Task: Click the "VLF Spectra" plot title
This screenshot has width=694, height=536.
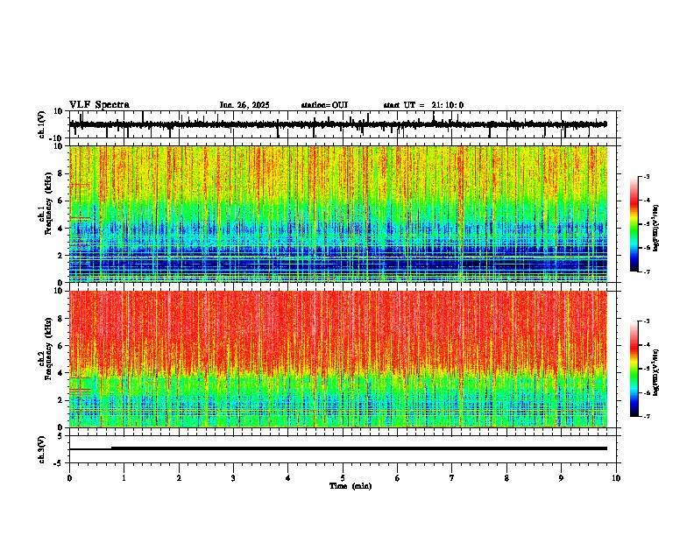Action: pyautogui.click(x=99, y=105)
